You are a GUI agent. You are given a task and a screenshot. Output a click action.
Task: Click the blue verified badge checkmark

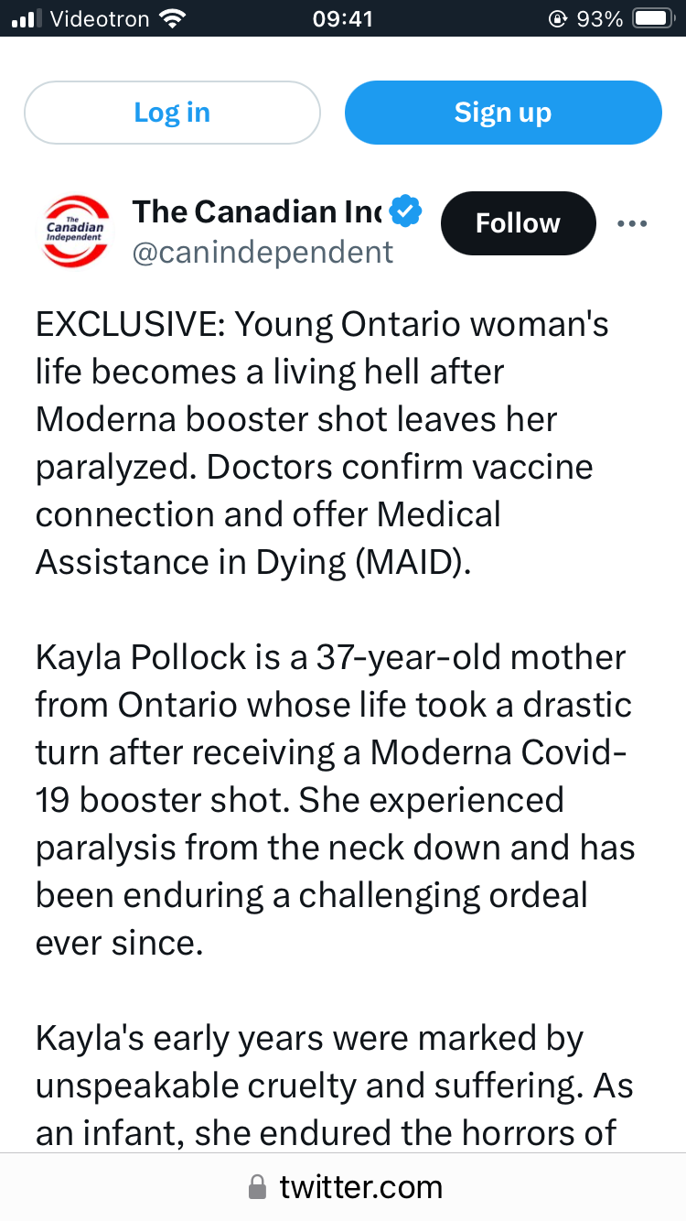(405, 212)
